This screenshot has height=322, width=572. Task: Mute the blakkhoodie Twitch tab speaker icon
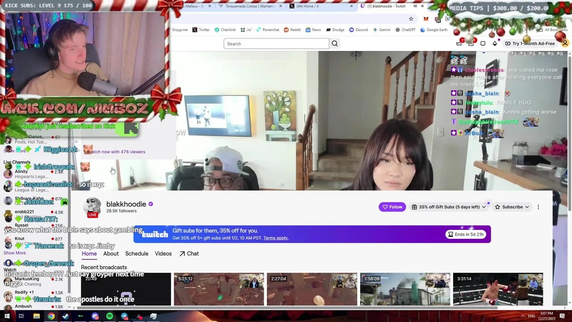(x=415, y=6)
